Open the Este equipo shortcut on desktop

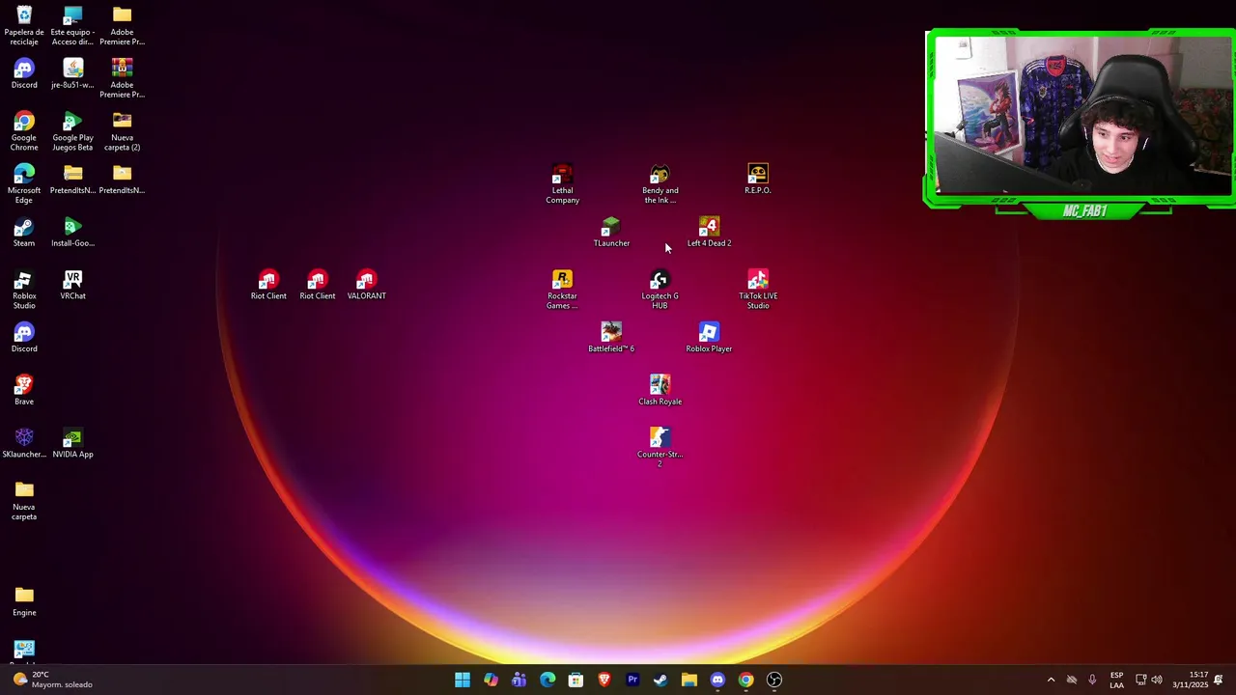pyautogui.click(x=72, y=25)
